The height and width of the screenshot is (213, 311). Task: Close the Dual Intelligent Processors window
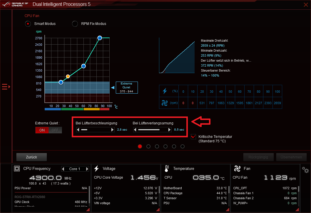coord(306,5)
